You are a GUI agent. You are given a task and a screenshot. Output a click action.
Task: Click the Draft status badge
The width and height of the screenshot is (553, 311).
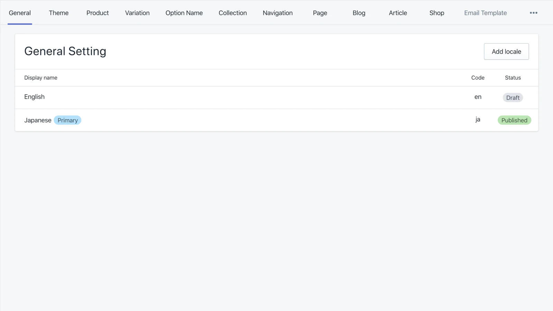(513, 98)
